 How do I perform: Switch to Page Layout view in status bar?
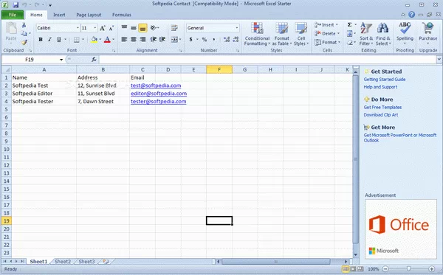(353, 269)
